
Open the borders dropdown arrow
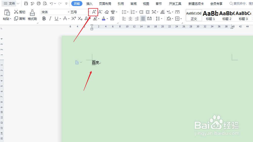point(181,19)
